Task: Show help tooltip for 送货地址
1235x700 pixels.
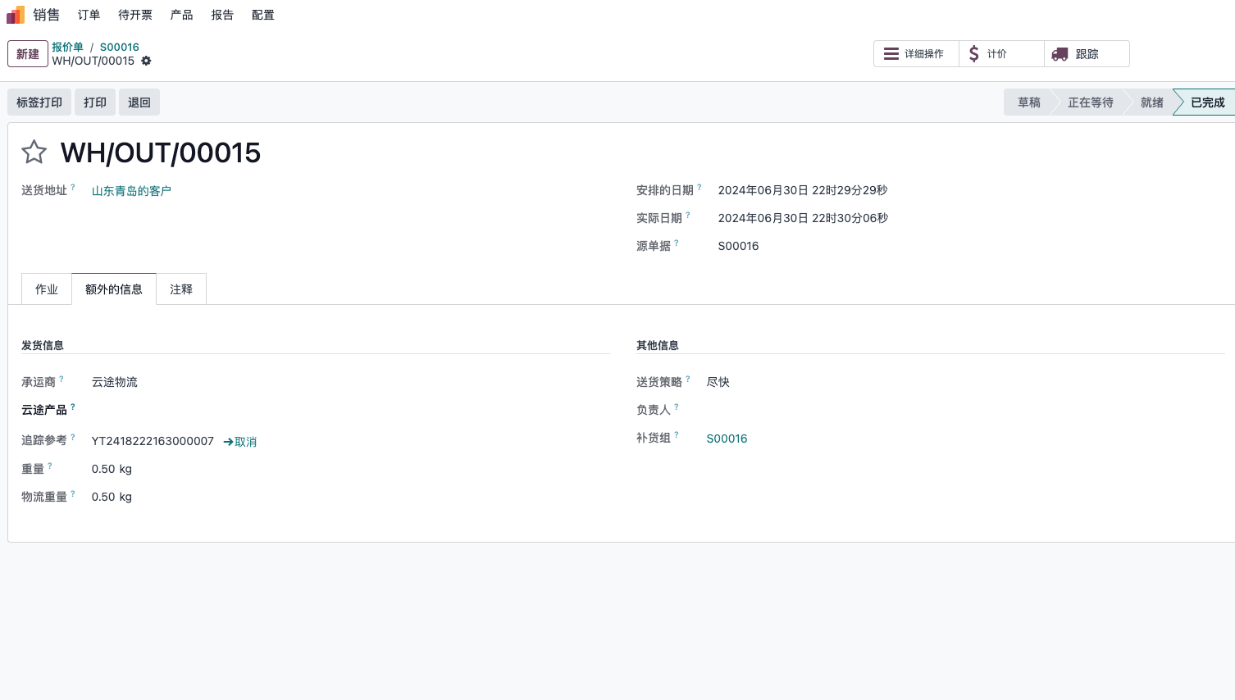Action: point(73,187)
